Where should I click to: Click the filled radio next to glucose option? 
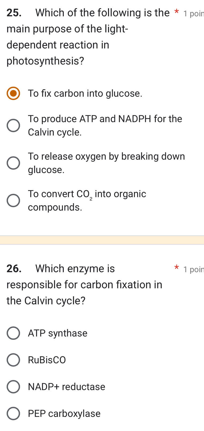13,93
